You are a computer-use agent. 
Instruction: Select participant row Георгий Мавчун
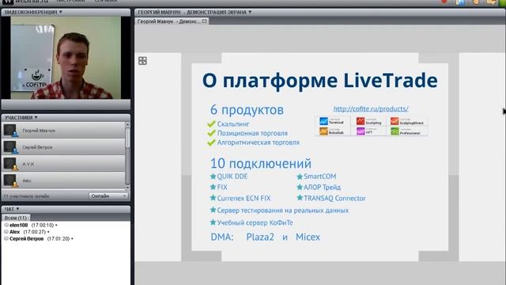[63, 130]
